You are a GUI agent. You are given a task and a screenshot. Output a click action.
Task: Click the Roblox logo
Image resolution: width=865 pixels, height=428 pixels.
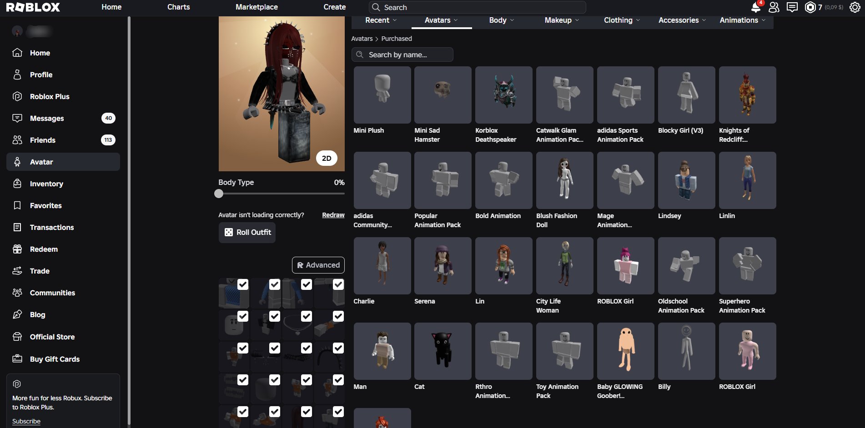(33, 7)
